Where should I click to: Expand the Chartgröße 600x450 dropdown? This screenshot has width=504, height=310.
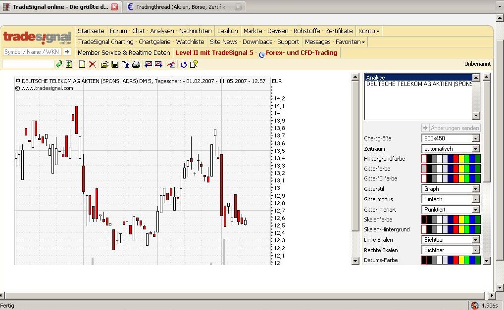coord(475,138)
